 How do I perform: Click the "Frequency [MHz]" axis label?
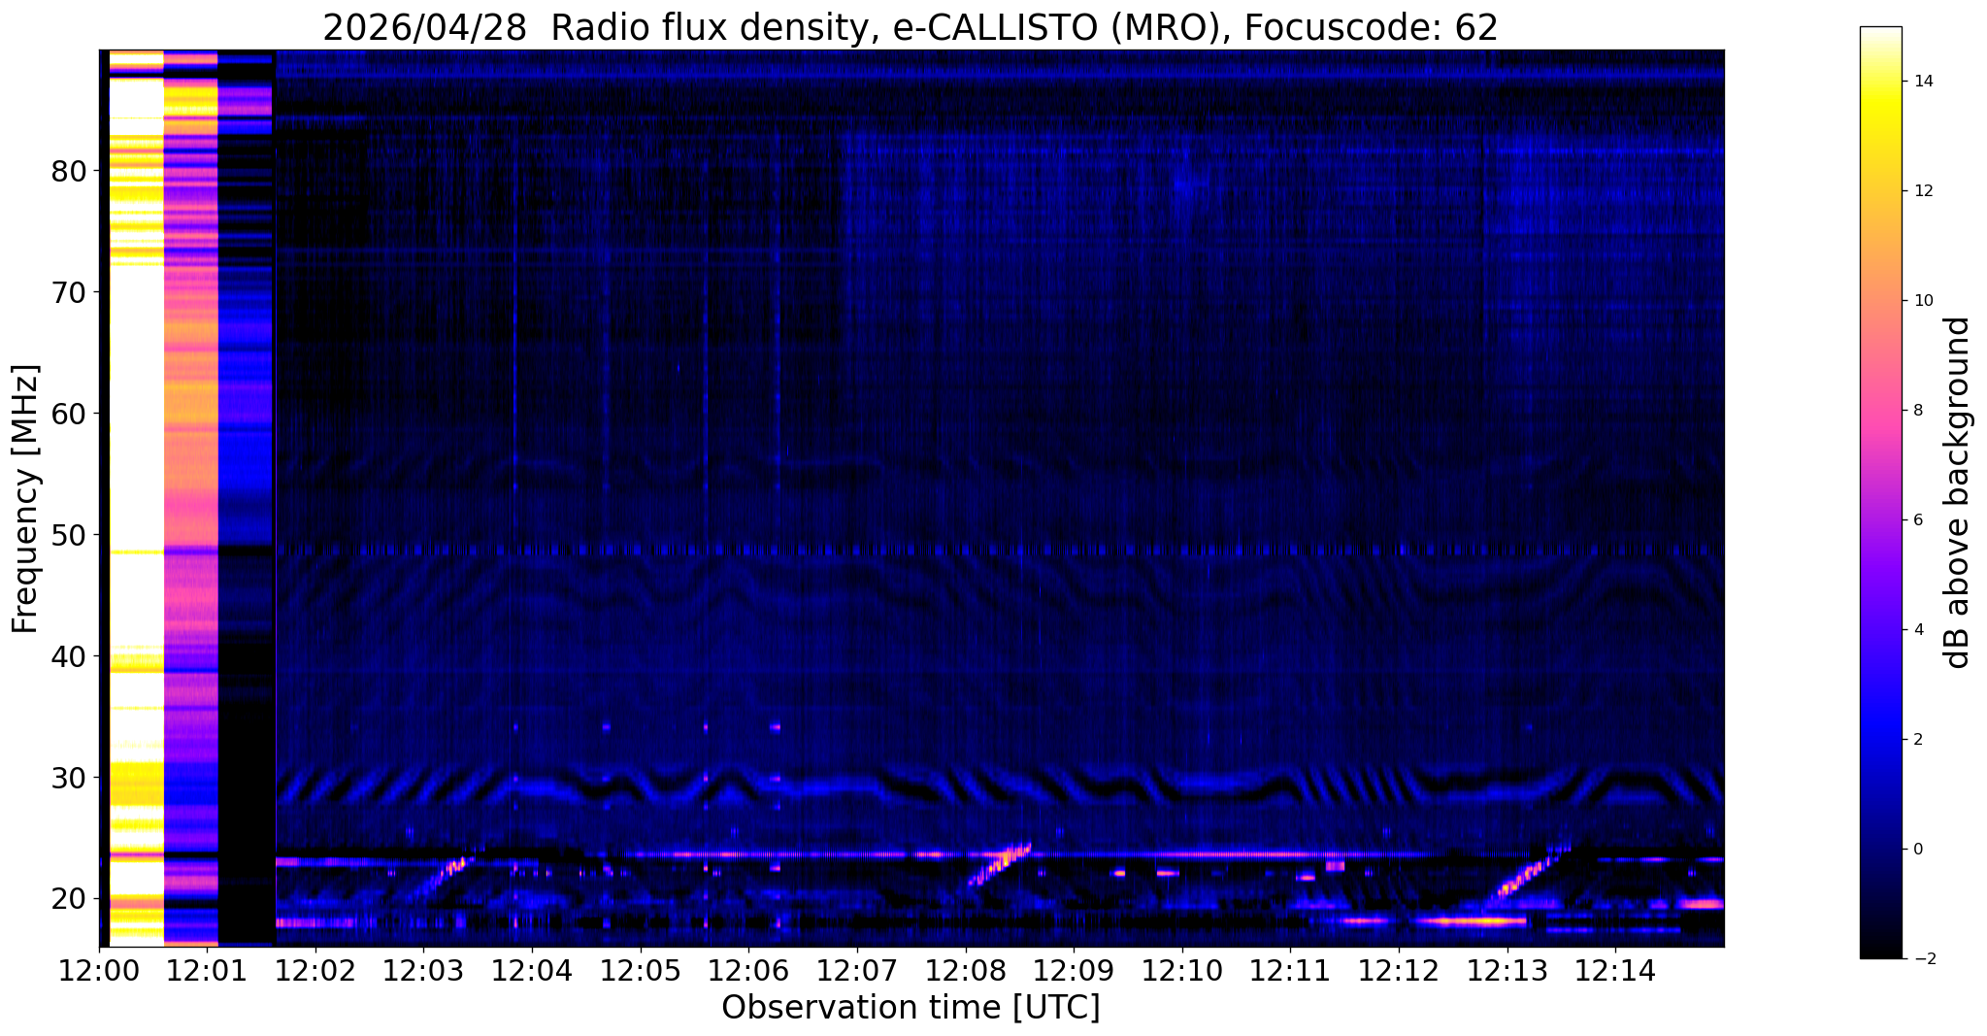tap(25, 498)
